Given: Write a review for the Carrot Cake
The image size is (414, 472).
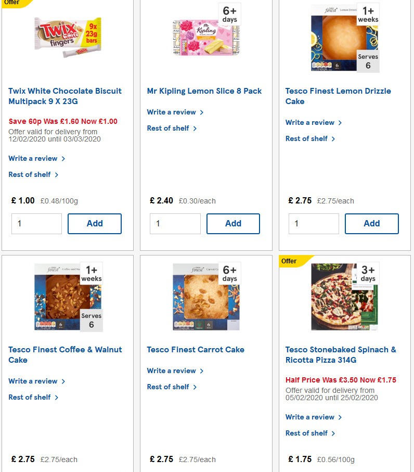Looking at the screenshot, I should tap(172, 371).
